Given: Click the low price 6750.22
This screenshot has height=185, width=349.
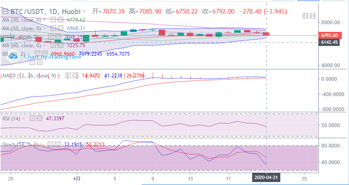Looking at the screenshot, I should (x=187, y=11).
